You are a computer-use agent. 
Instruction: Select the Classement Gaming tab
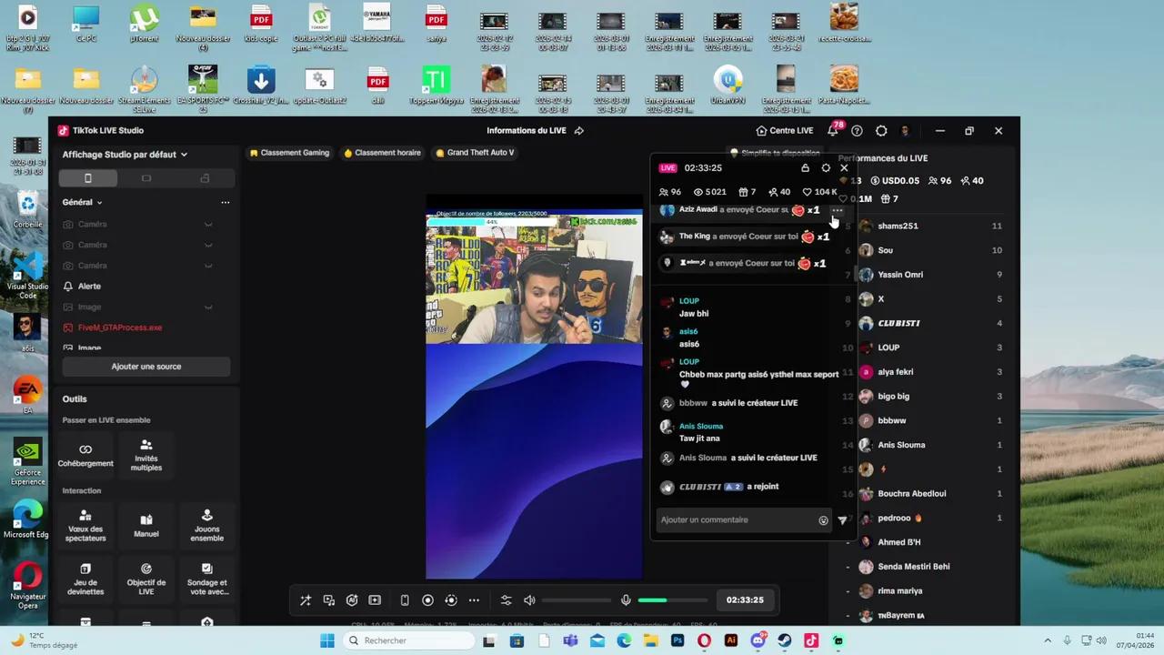click(289, 153)
